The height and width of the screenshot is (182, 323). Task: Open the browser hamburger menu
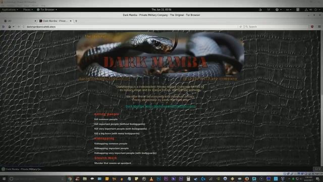(x=319, y=27)
